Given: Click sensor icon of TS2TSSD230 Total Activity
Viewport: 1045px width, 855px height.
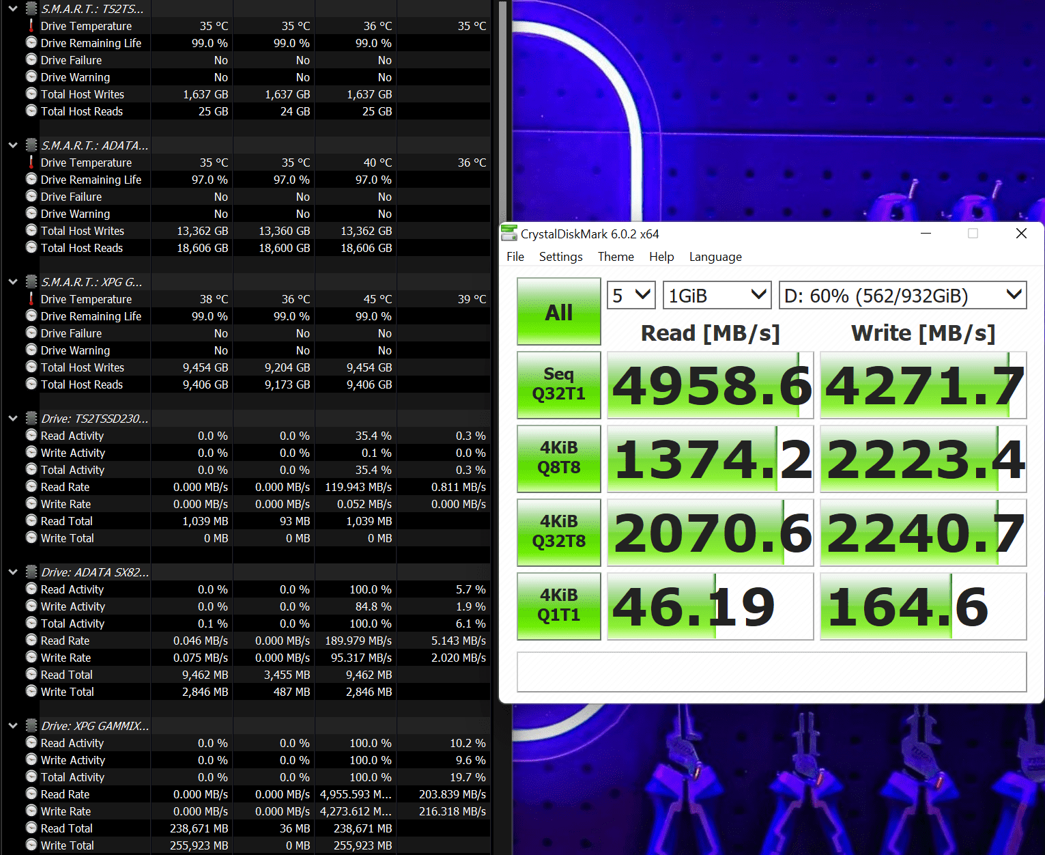Looking at the screenshot, I should click(x=31, y=469).
